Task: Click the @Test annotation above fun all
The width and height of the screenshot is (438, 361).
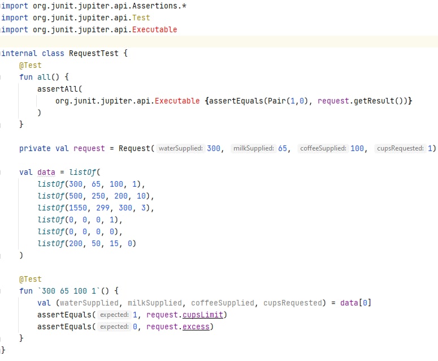Action: [30, 66]
